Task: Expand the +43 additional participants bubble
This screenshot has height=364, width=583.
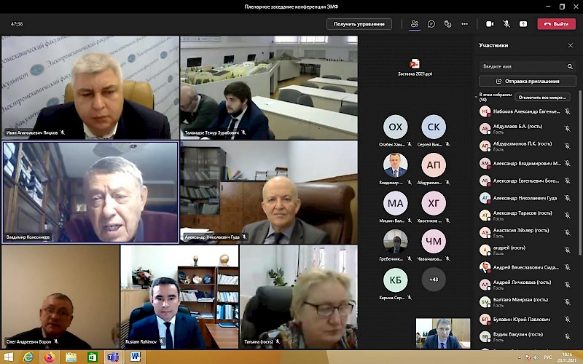Action: point(434,280)
